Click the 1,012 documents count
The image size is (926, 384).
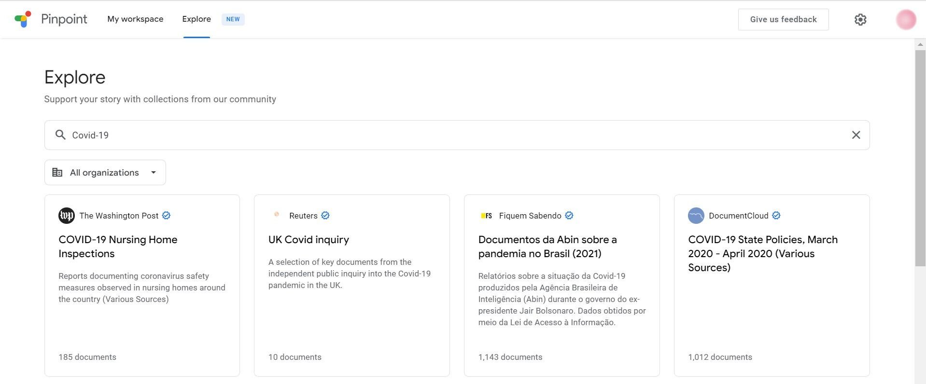point(720,357)
